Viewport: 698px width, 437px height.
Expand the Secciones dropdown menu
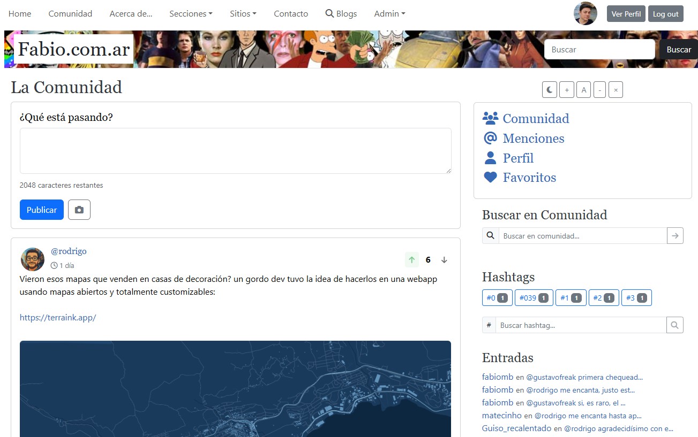(x=191, y=14)
